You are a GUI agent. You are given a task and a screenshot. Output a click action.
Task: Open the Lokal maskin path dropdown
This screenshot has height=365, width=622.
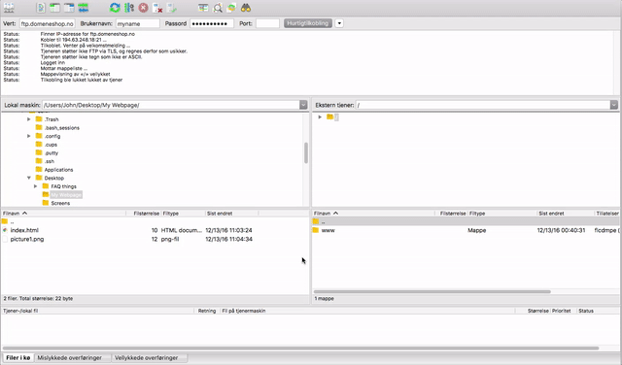tap(303, 105)
